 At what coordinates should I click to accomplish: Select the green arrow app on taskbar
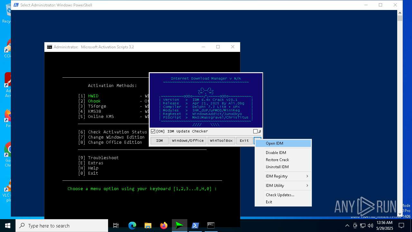point(179,226)
